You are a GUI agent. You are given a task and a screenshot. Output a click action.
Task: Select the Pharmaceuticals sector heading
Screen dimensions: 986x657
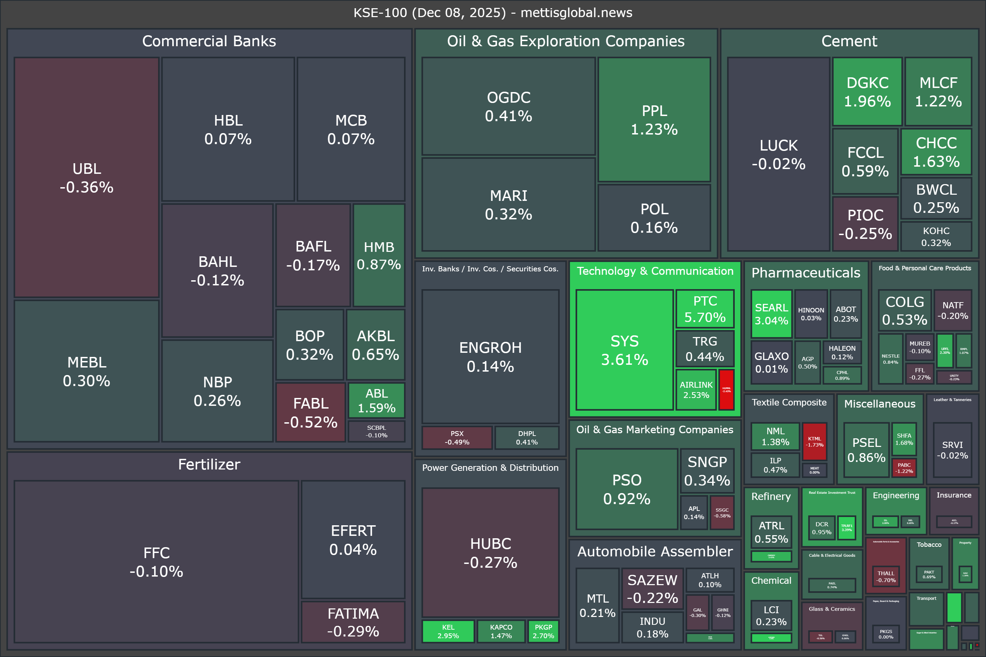(x=805, y=273)
